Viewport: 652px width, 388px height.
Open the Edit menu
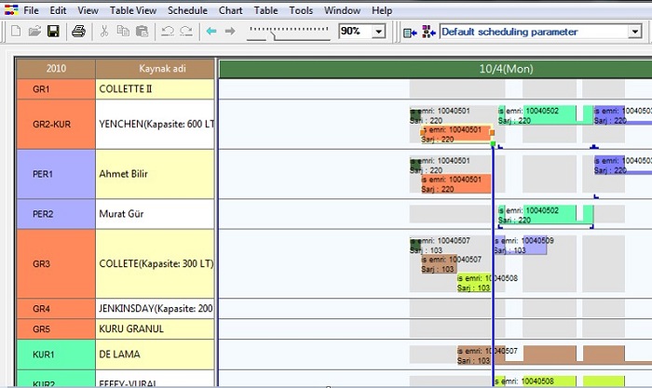tap(58, 10)
